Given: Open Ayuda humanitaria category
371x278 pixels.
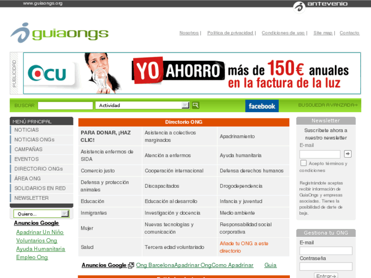Looking at the screenshot, I should (240, 155).
